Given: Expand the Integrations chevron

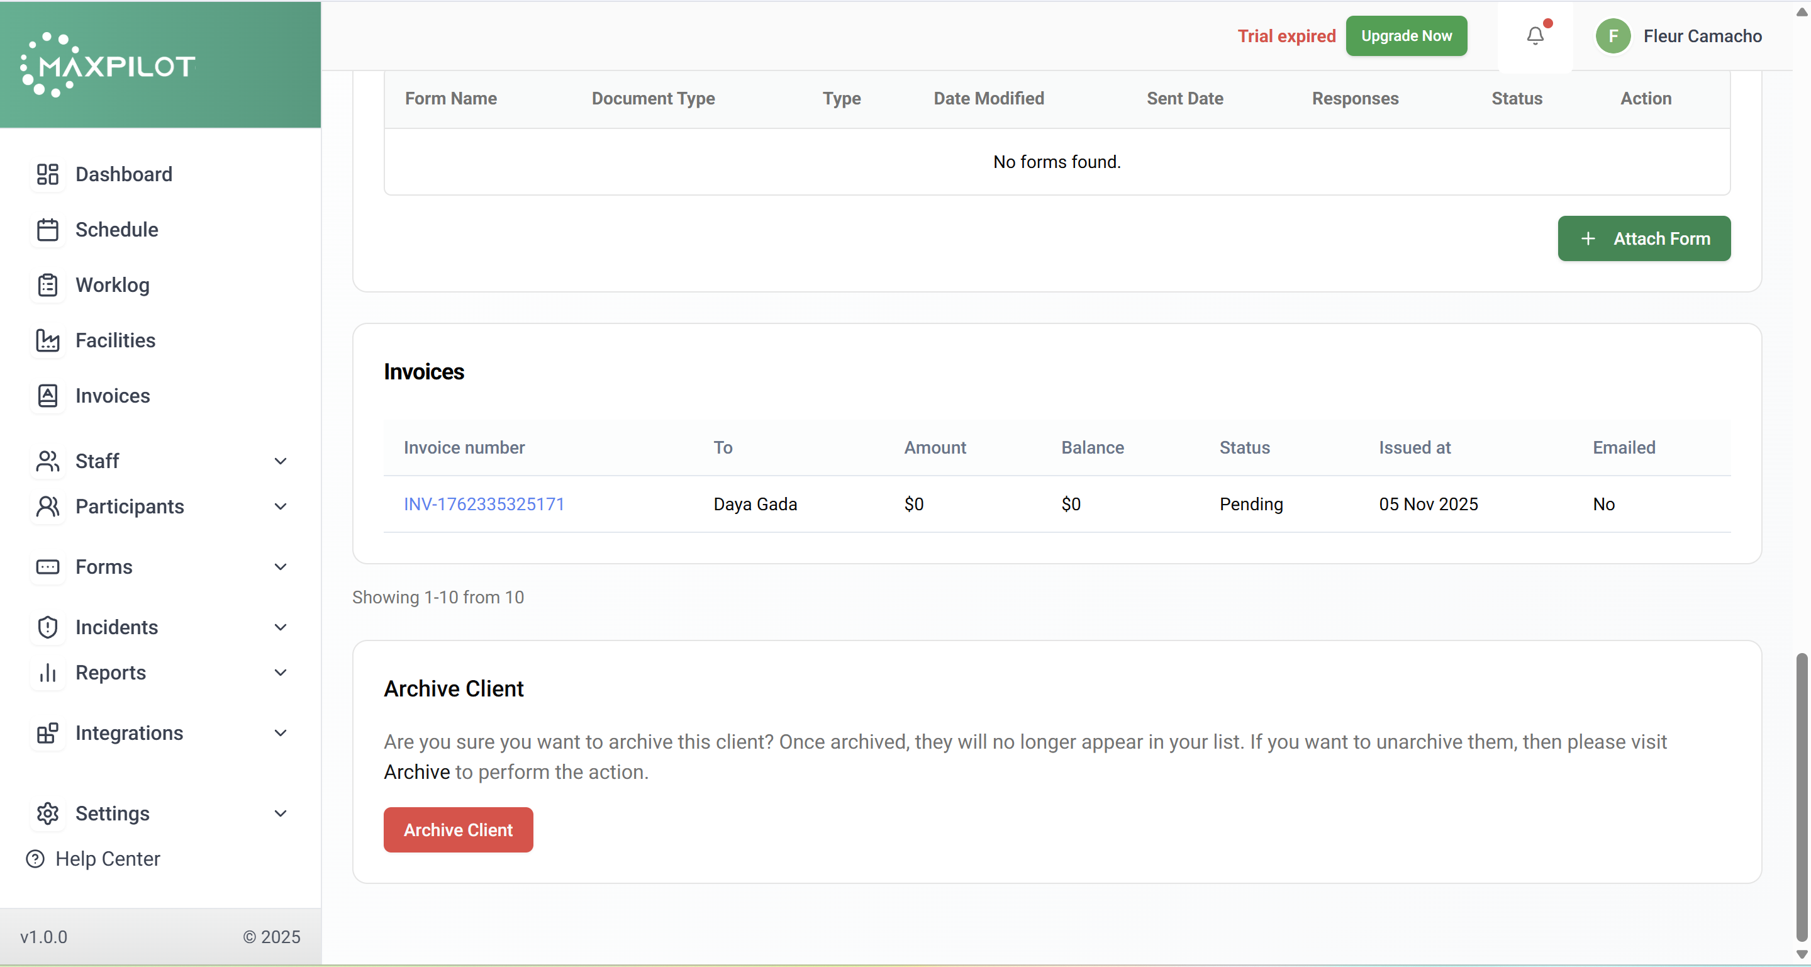Looking at the screenshot, I should point(280,733).
